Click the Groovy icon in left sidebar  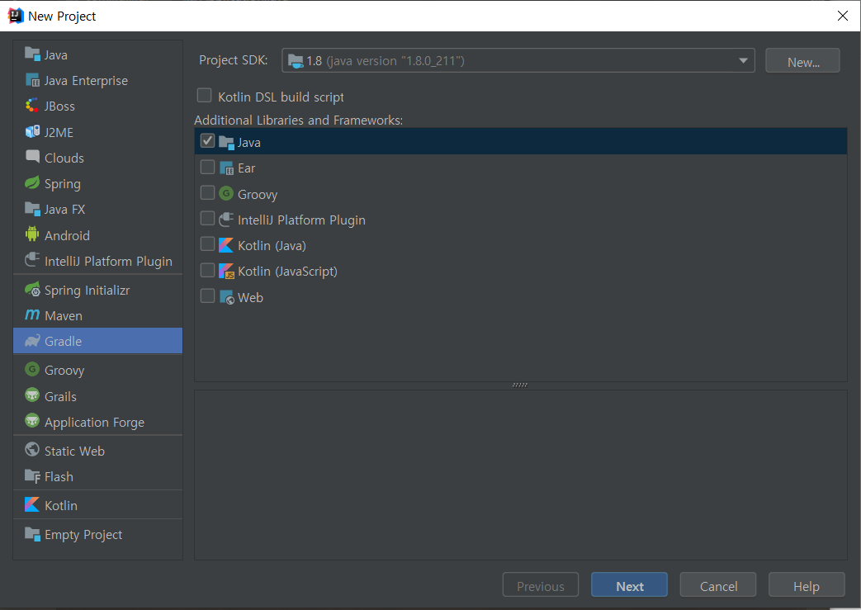(32, 369)
